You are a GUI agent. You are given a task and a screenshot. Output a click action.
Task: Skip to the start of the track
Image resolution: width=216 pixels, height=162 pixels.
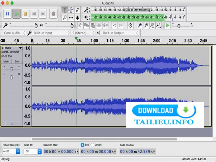[x=34, y=13]
